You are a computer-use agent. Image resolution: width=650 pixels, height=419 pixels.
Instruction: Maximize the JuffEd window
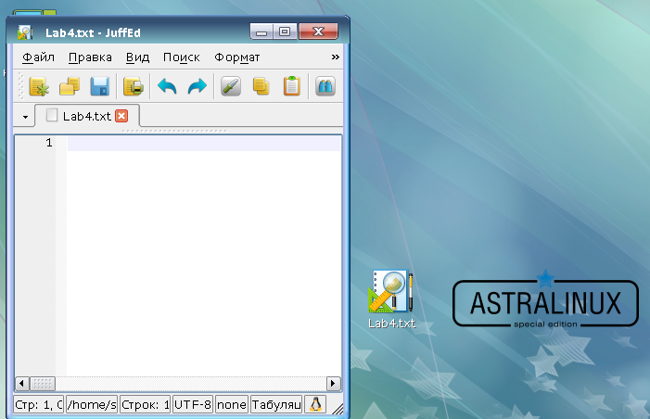(x=285, y=32)
